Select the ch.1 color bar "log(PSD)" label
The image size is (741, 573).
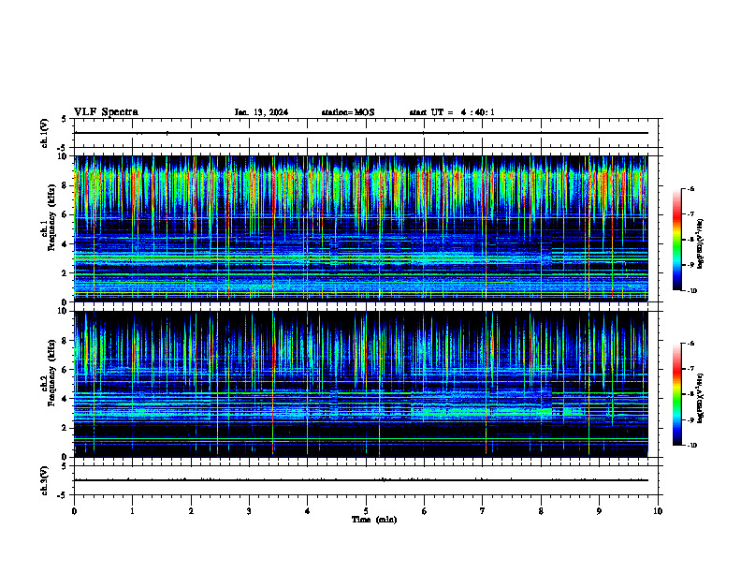click(x=701, y=244)
